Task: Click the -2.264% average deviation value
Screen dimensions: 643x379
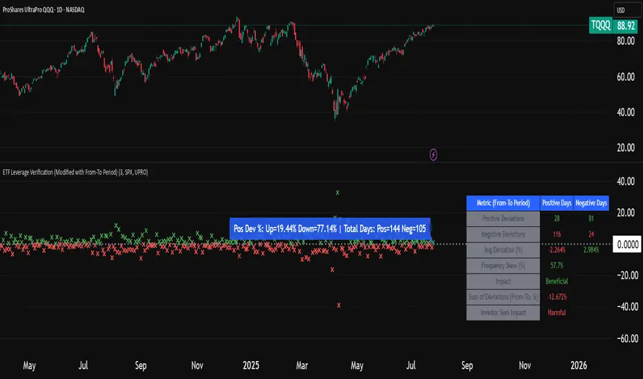Action: pos(557,250)
